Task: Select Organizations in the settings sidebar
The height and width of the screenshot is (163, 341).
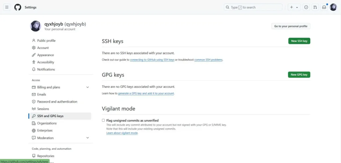Action: [47, 123]
